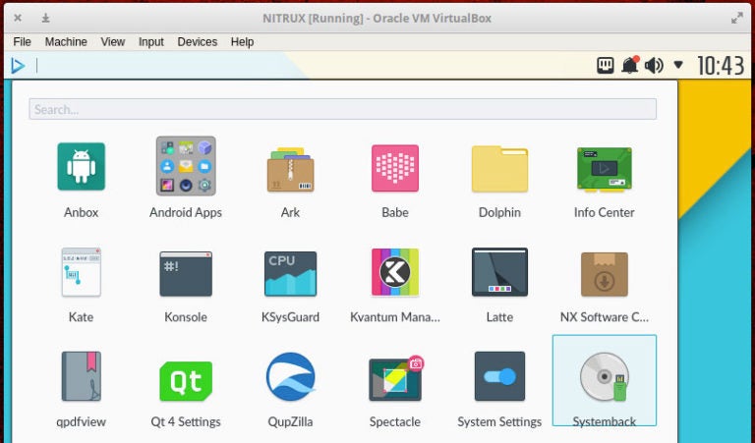The height and width of the screenshot is (443, 755).
Task: Expand the system tray hidden icons arrow
Action: (x=678, y=65)
